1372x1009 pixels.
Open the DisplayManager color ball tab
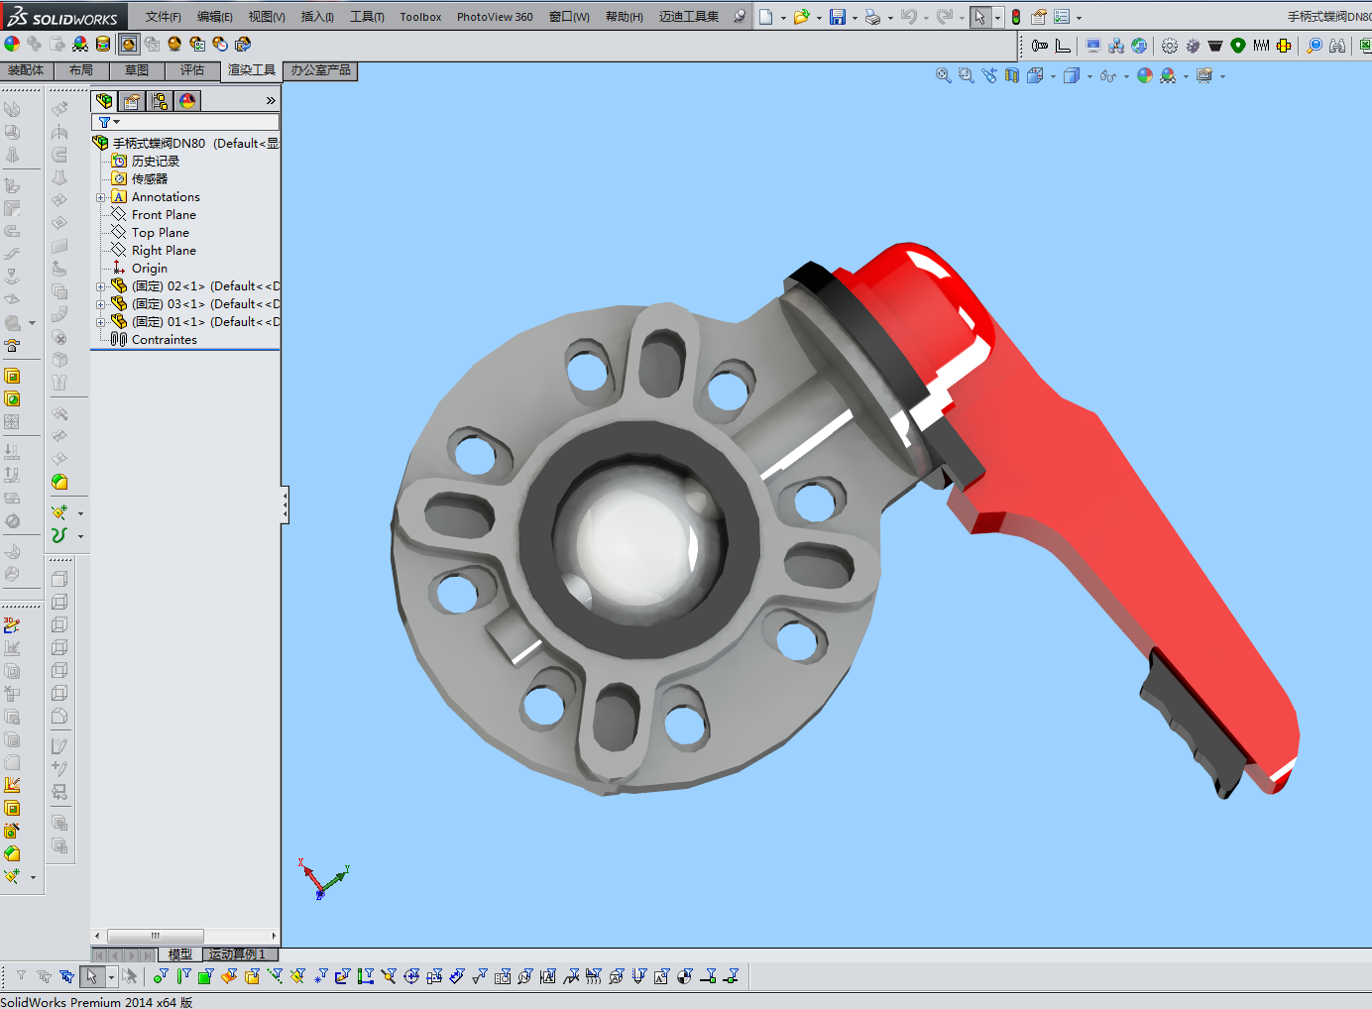(x=187, y=101)
